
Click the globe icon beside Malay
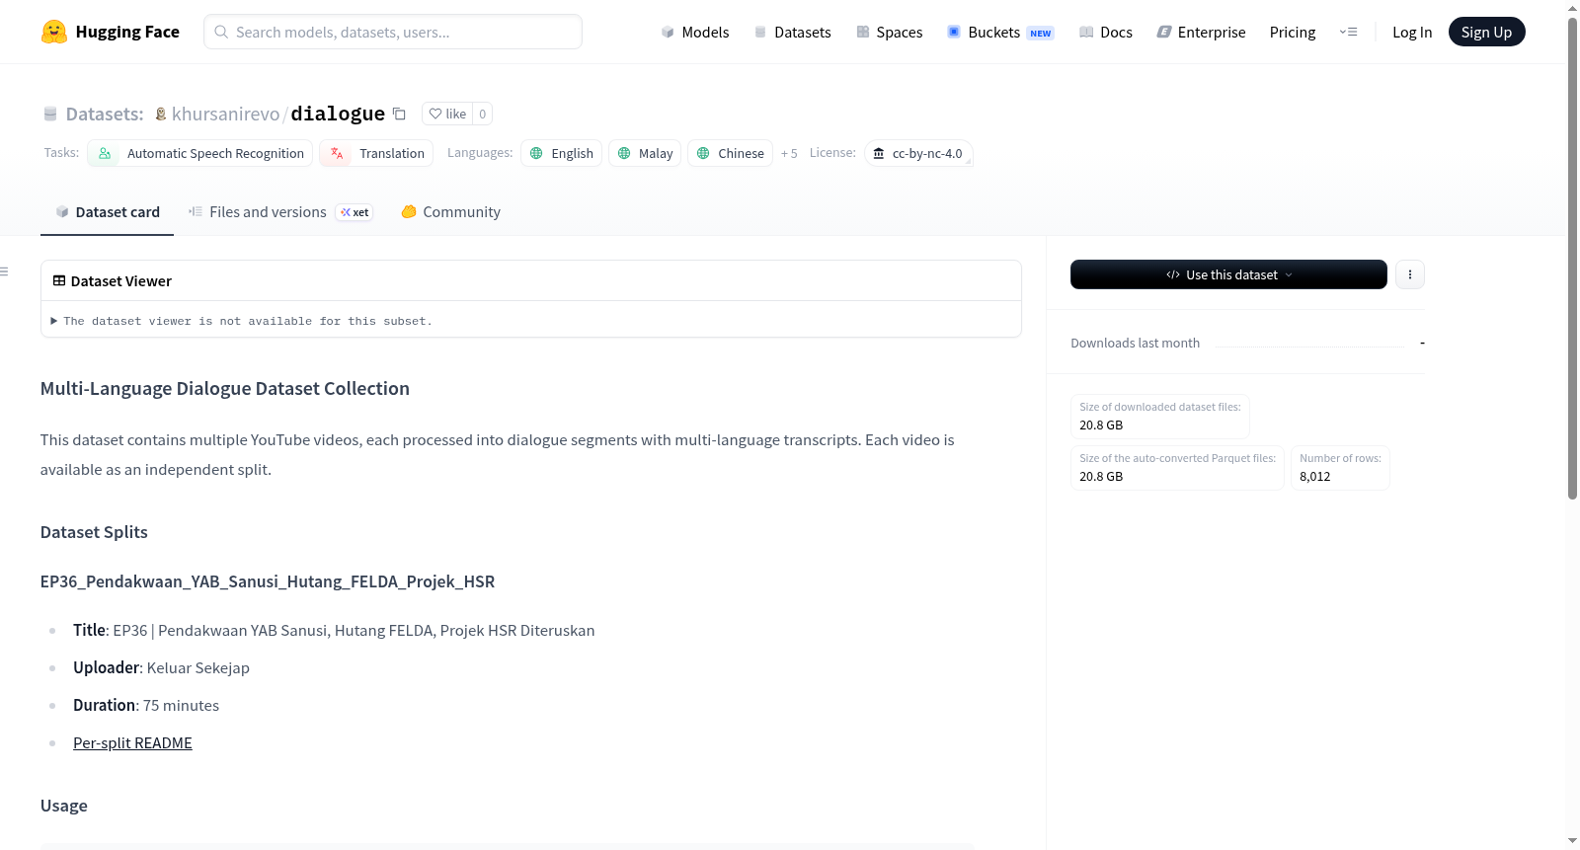(624, 153)
